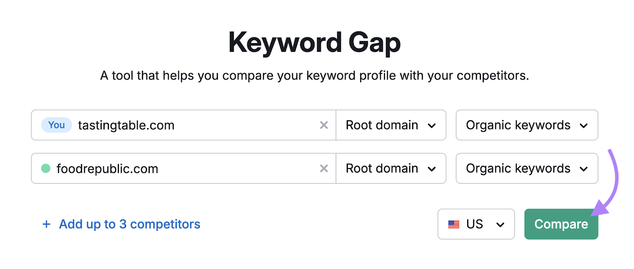The width and height of the screenshot is (634, 269).
Task: Open the Organic keywords dropdown for foodrepublic.com
Action: coord(526,169)
